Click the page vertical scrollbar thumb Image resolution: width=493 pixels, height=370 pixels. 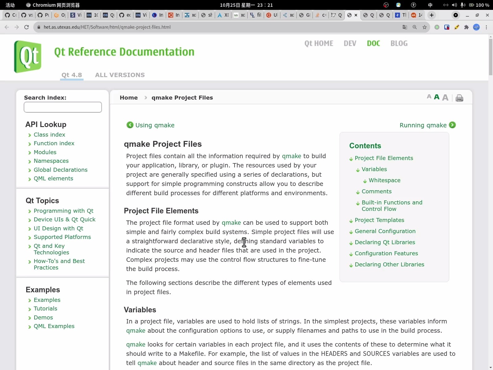click(x=491, y=57)
